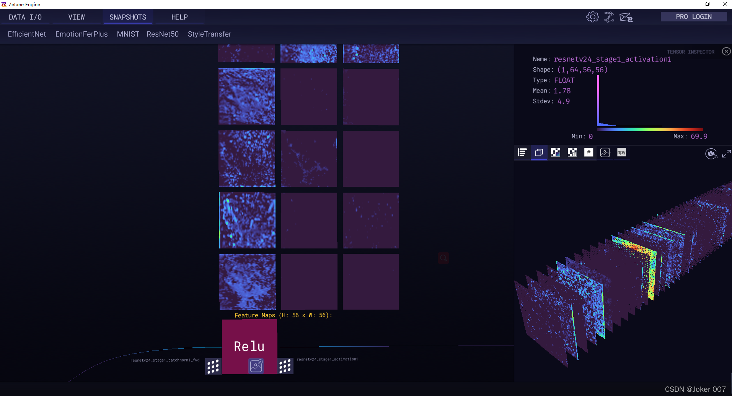Screen dimensions: 732x396
Task: Click the rotate/reset view icon in inspector
Action: point(711,154)
